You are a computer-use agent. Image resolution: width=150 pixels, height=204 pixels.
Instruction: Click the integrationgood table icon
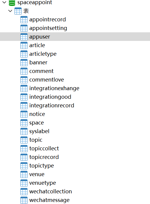coord(24,97)
